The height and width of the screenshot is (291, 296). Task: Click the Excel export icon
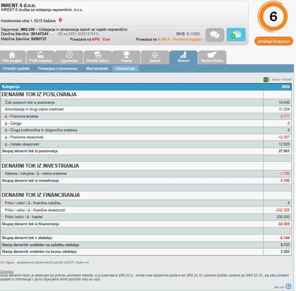[x=266, y=80]
